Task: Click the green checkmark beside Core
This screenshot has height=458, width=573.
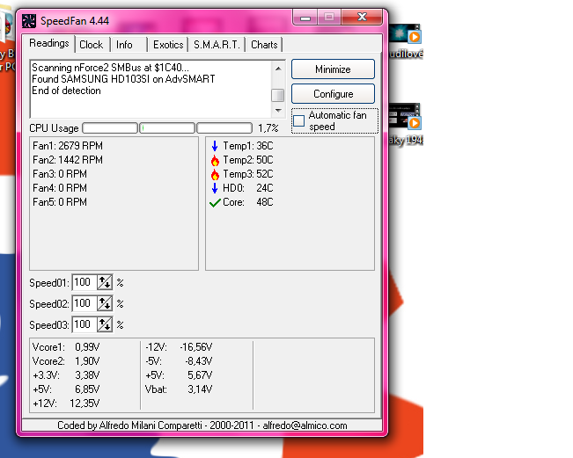Action: point(215,202)
